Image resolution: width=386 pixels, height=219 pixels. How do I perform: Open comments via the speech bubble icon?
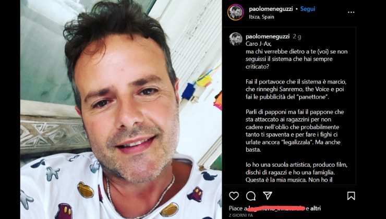click(250, 196)
